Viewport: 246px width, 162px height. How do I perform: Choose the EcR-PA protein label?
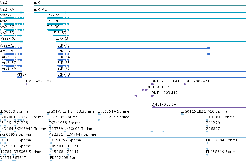tap(64, 57)
